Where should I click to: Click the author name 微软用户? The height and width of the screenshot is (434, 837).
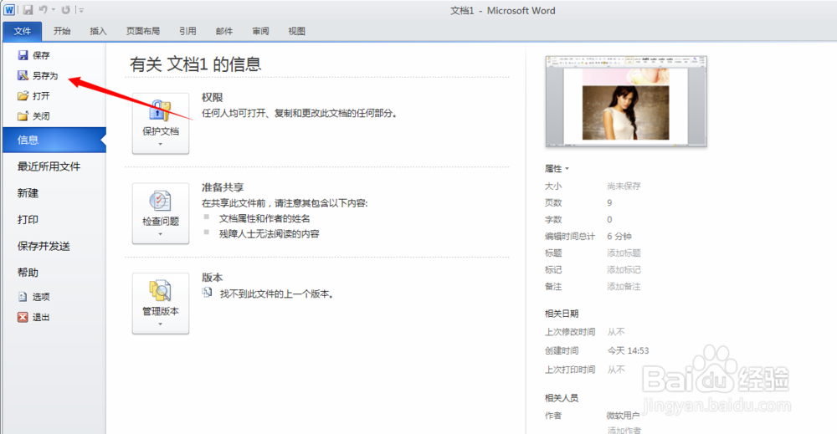tap(623, 416)
